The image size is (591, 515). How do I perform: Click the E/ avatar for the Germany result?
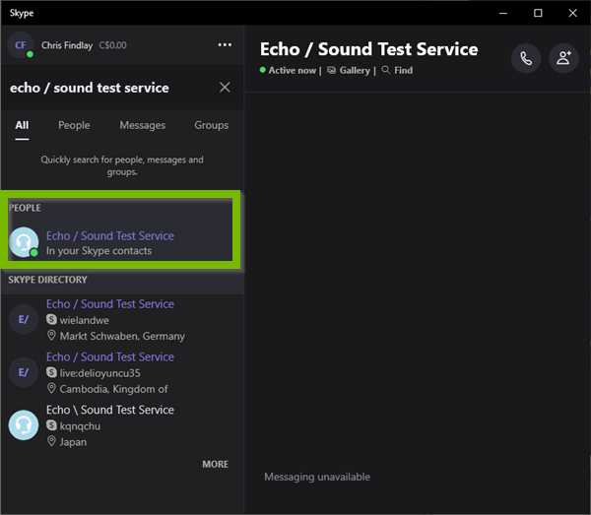[x=24, y=319]
